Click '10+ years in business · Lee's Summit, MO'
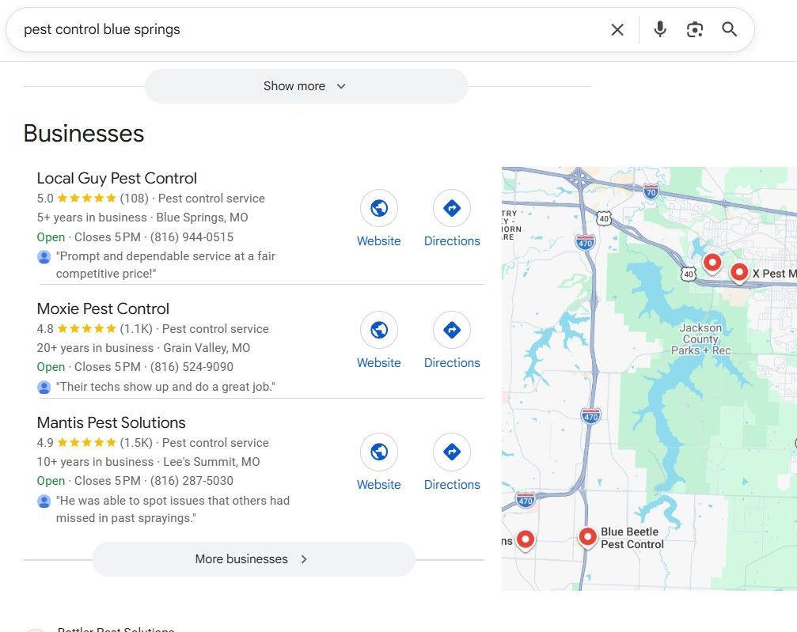Viewport: 797px width, 632px height. click(x=149, y=462)
